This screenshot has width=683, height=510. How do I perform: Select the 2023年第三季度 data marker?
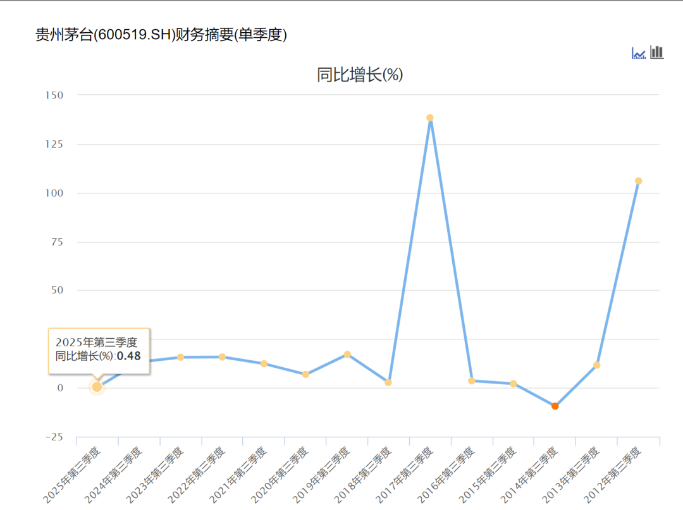tap(180, 357)
